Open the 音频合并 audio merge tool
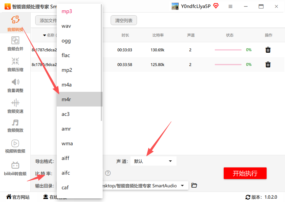This screenshot has width=285, height=202. 15,44
